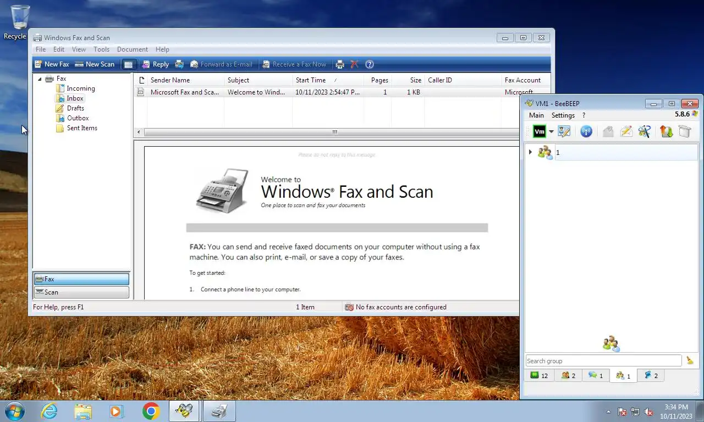Click the edit profile icon in BeeBEEP
The height and width of the screenshot is (422, 704).
564,131
